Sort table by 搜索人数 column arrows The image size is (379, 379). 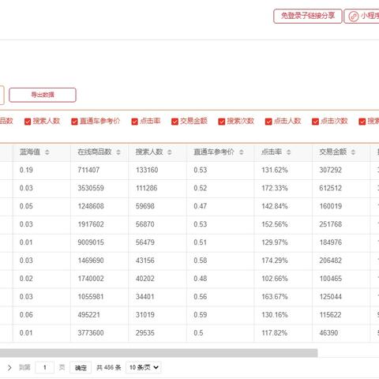170,152
